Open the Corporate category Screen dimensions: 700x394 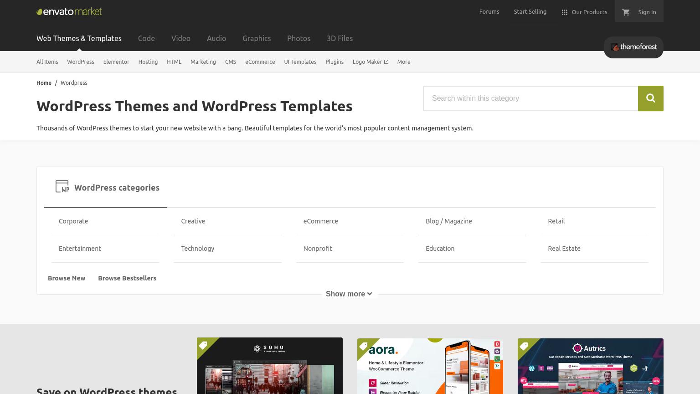pos(73,221)
